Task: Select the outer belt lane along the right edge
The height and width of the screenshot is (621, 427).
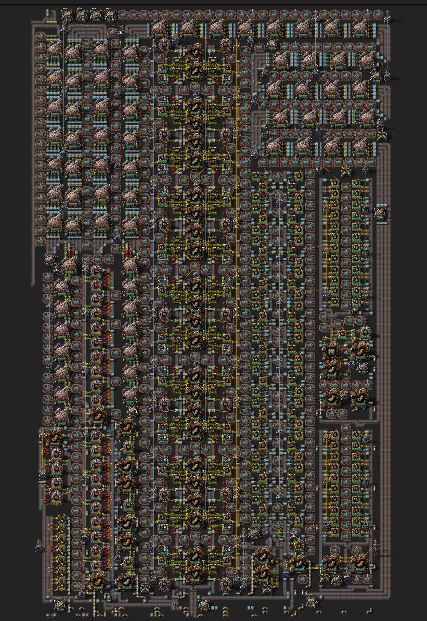Action: coord(389,312)
